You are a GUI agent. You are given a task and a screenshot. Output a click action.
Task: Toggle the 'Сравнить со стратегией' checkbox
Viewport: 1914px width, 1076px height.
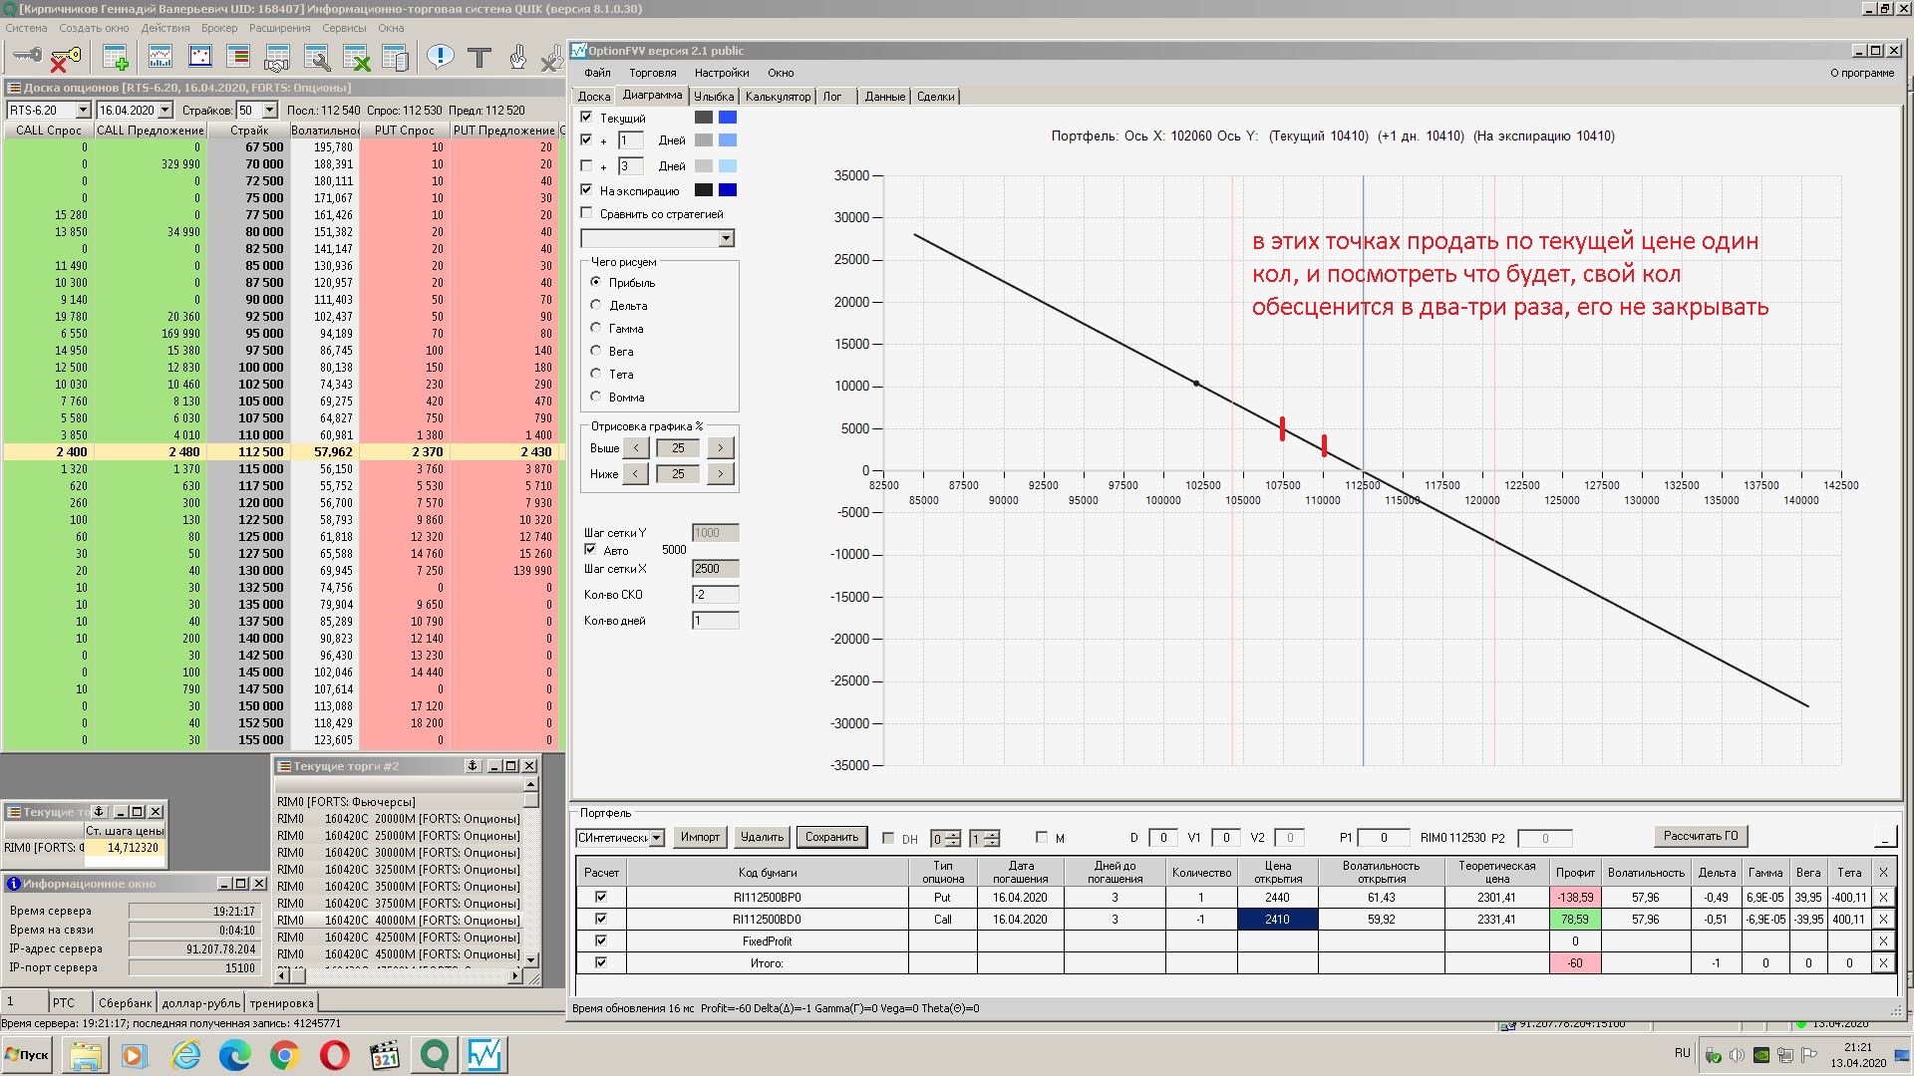[x=587, y=213]
